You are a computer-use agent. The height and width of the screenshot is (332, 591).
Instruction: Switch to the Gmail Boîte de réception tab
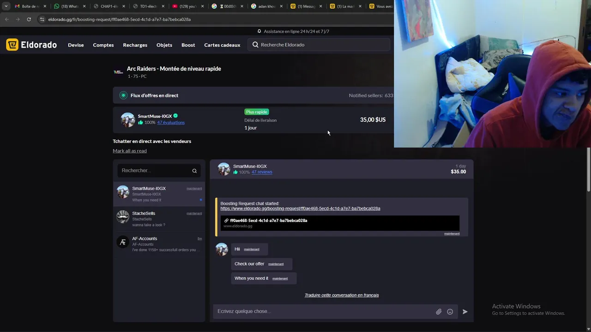[x=27, y=6]
